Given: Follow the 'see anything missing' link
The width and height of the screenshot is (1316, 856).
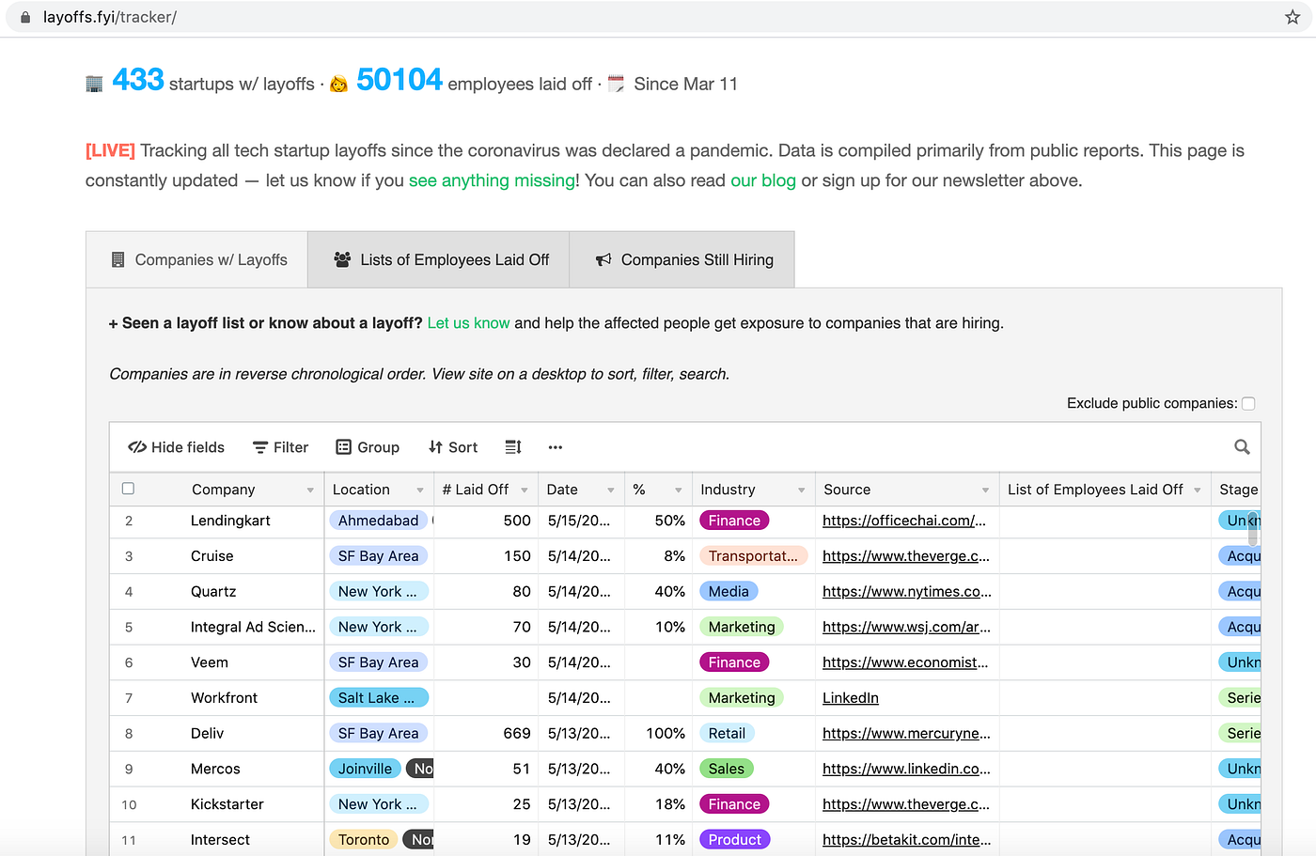Looking at the screenshot, I should [492, 180].
